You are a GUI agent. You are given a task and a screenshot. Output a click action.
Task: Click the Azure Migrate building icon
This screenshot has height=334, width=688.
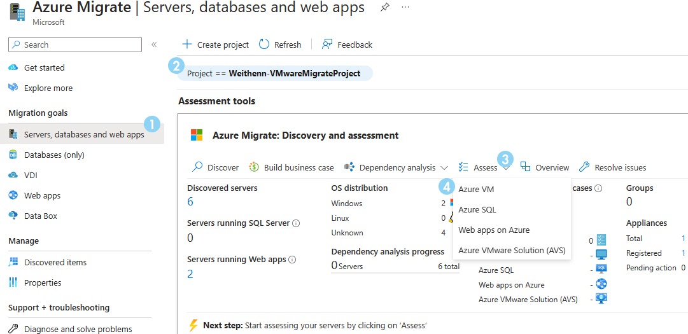click(x=17, y=12)
